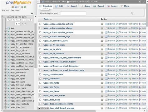The height and width of the screenshot is (112, 148).
Task: Open page settings gear in top bar
Action: [140, 2]
